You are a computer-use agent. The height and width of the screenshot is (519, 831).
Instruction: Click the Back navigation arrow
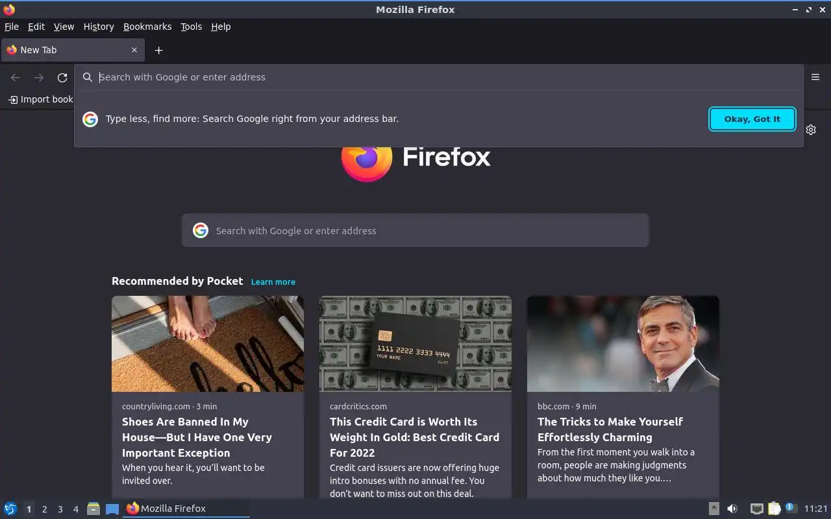pyautogui.click(x=16, y=77)
